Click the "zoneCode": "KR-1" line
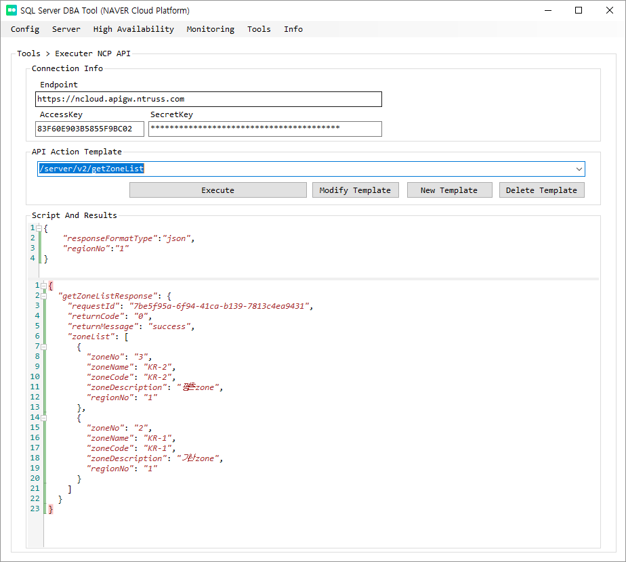The height and width of the screenshot is (562, 626). click(131, 448)
